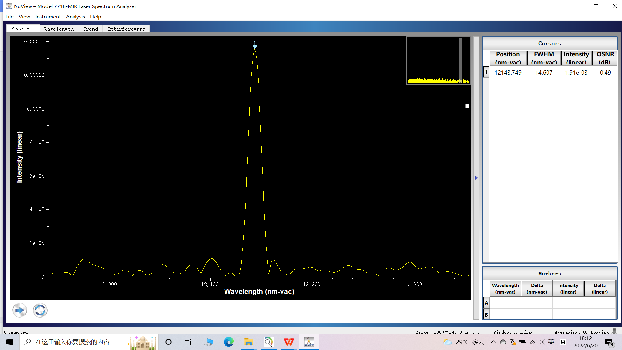Screen dimensions: 622x350
Task: Select marker row A header
Action: 486,303
